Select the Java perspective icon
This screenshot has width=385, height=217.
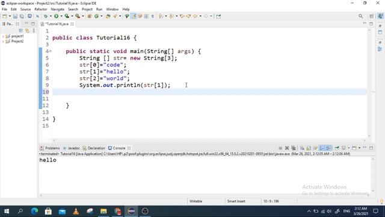[x=380, y=16]
